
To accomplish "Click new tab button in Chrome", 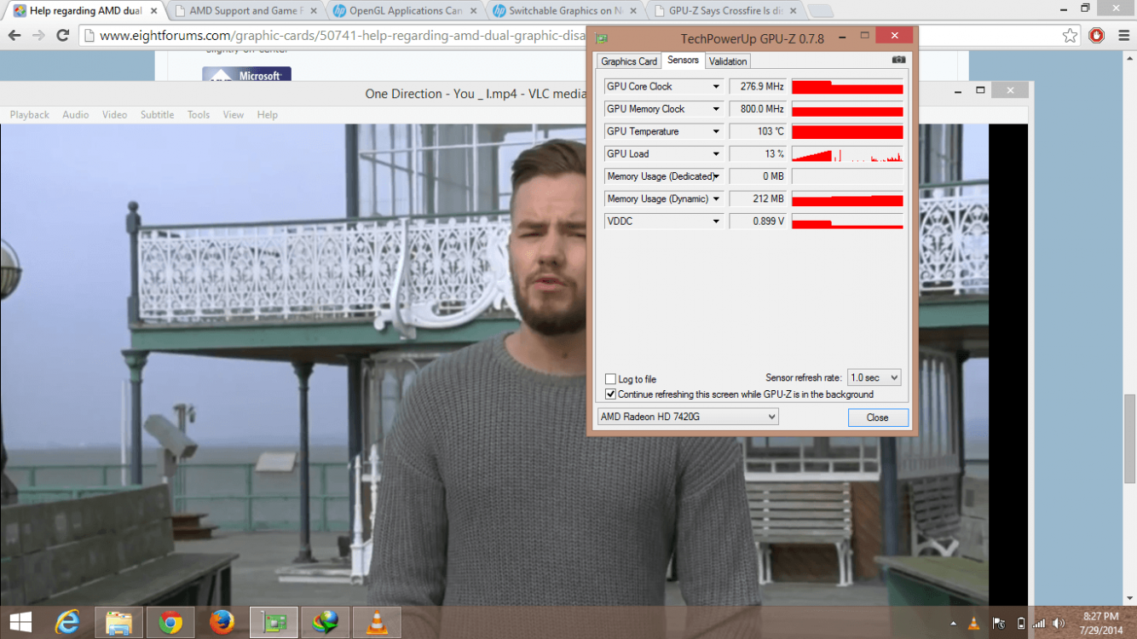I will tap(820, 11).
